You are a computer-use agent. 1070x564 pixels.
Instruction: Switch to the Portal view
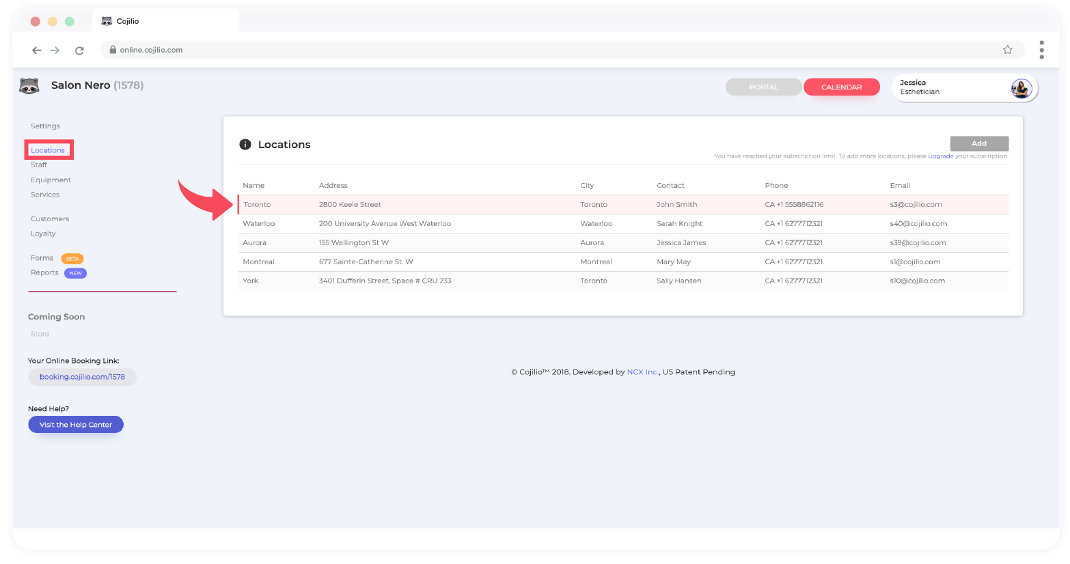click(x=763, y=87)
